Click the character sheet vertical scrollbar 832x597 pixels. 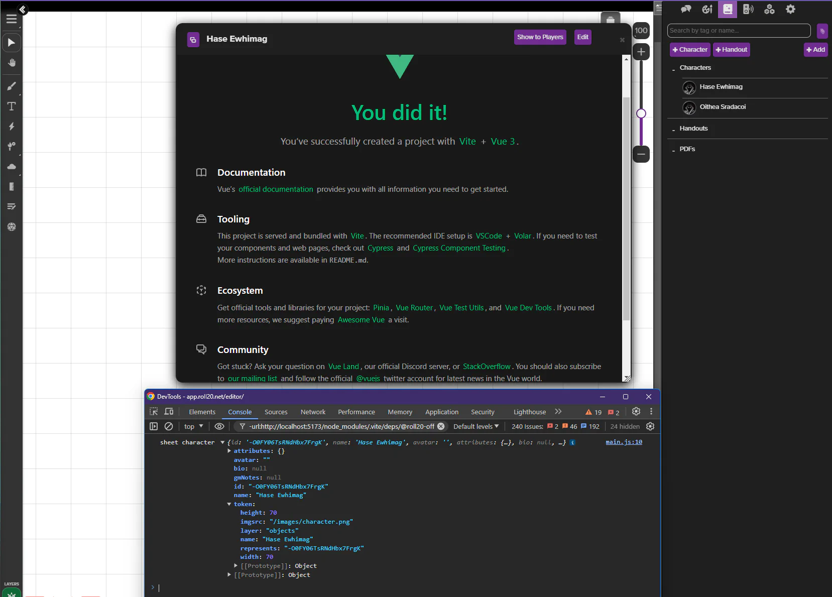(x=626, y=208)
